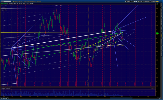163x100 pixels.
Task: Open chart settings wrench icon
Action: pyautogui.click(x=133, y=1)
